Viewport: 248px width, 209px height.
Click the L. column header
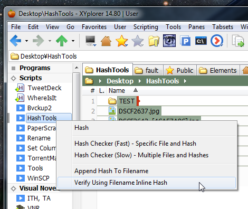pyautogui.click(x=102, y=91)
